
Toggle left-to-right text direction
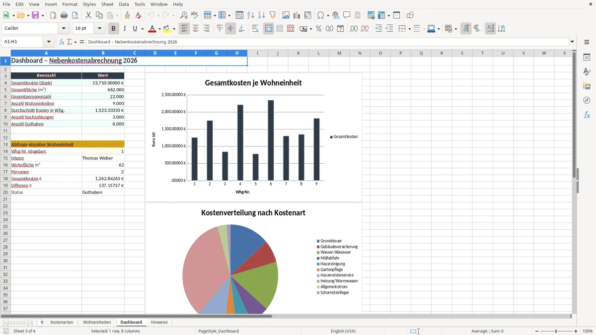click(x=466, y=29)
